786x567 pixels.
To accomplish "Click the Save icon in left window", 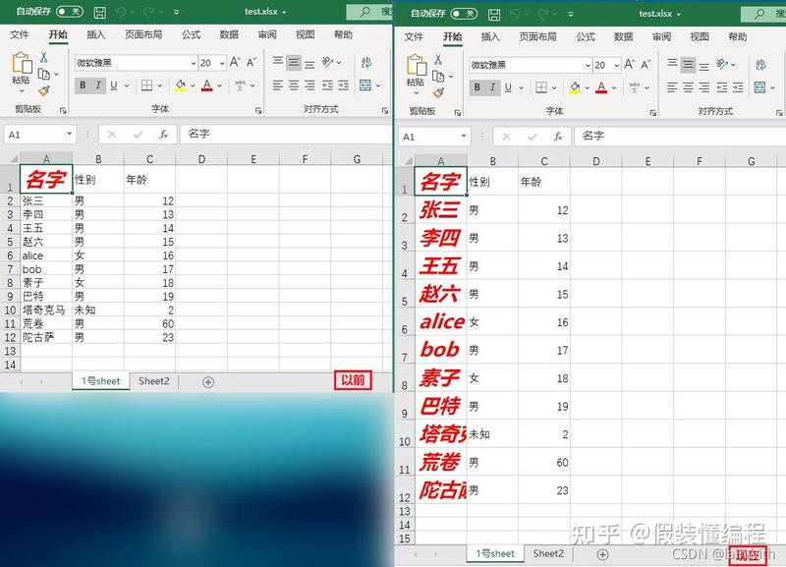I will [100, 13].
